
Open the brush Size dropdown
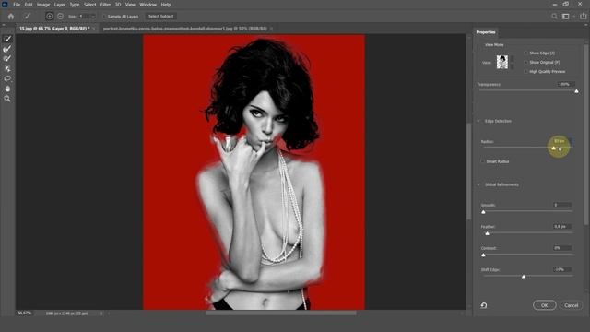[93, 17]
